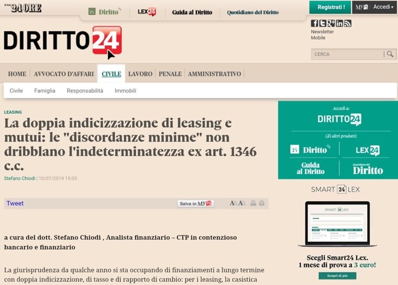Open the LinkedIn social icon
Image resolution: width=398 pixels, height=285 pixels.
click(339, 23)
